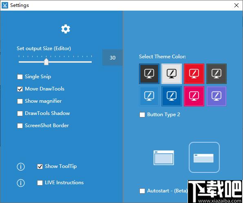The width and height of the screenshot is (243, 203).
Task: Click the gear settings icon
Action: [x=66, y=29]
